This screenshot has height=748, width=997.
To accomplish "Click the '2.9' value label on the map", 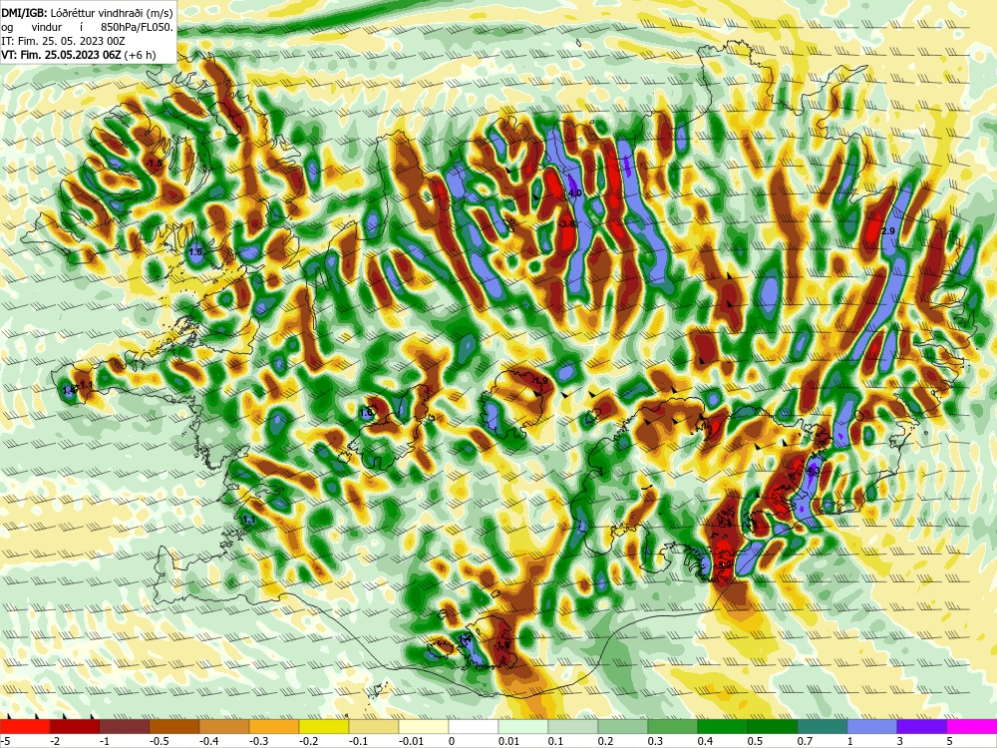I will click(x=888, y=231).
